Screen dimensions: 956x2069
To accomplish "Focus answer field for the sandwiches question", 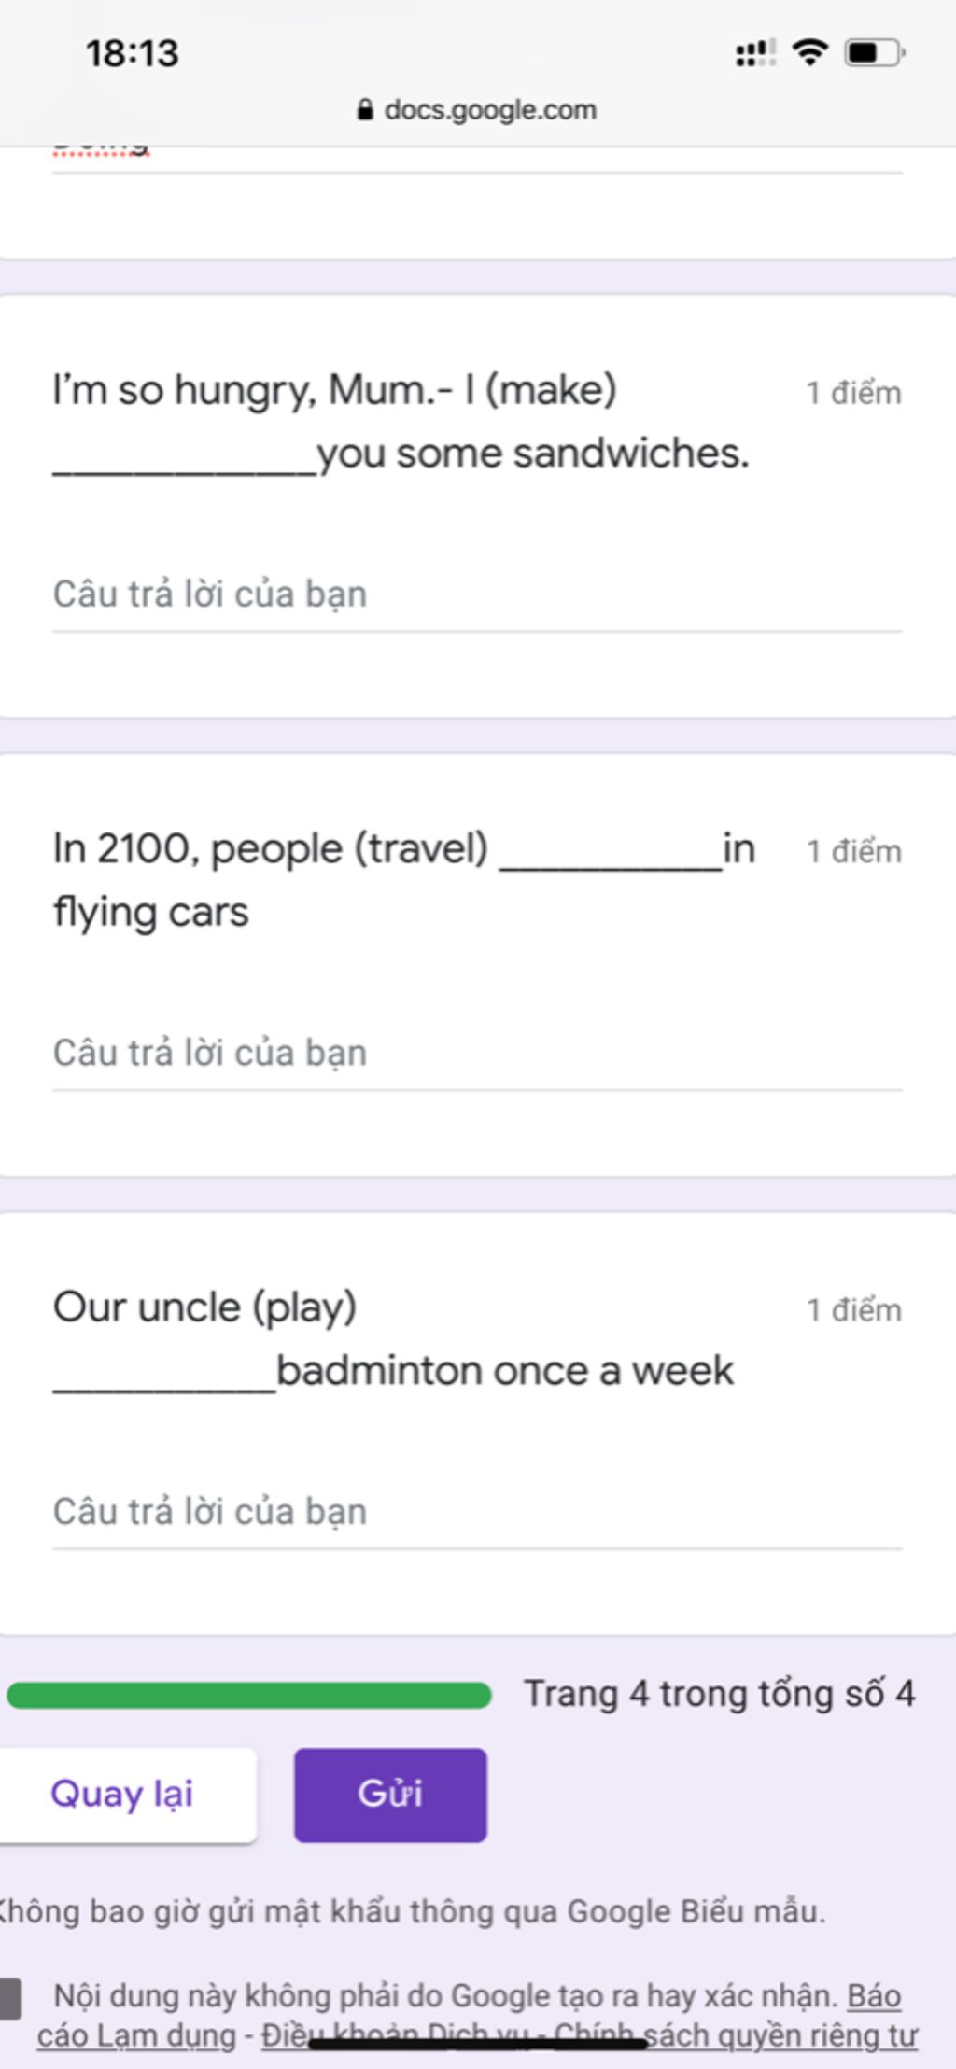I will 476,595.
